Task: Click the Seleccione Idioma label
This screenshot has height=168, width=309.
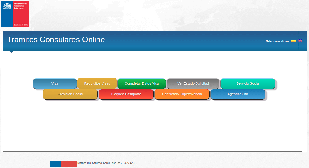Action: 277,41
